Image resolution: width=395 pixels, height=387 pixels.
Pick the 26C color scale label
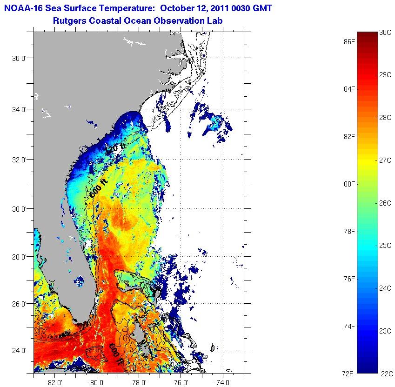[385, 203]
